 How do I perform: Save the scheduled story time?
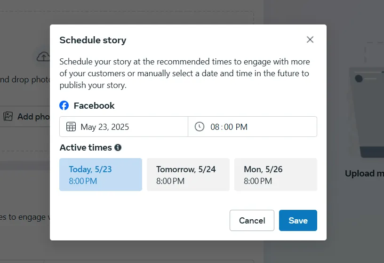(298, 220)
